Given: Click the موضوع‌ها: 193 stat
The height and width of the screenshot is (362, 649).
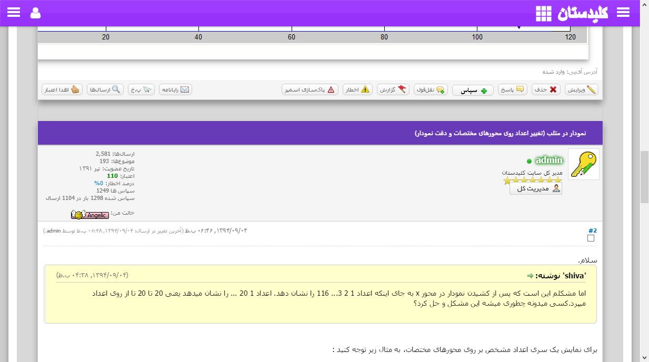Looking at the screenshot, I should (x=117, y=161).
